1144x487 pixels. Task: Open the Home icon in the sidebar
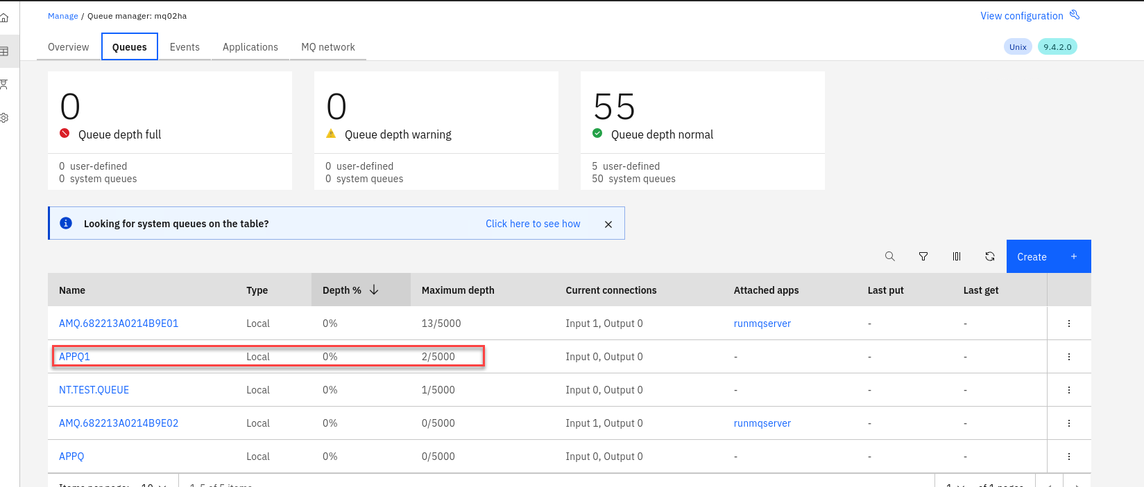point(4,18)
